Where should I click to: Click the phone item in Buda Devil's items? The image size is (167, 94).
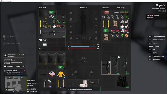click(63, 17)
